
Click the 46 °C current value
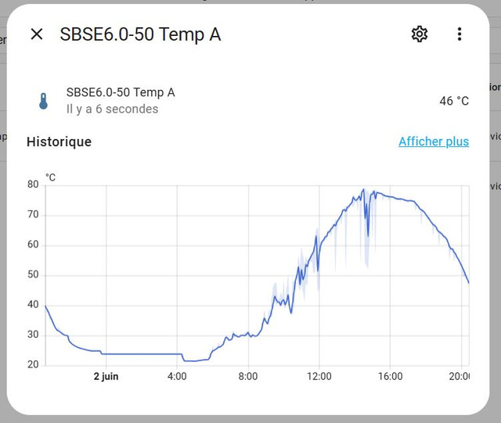tap(454, 101)
